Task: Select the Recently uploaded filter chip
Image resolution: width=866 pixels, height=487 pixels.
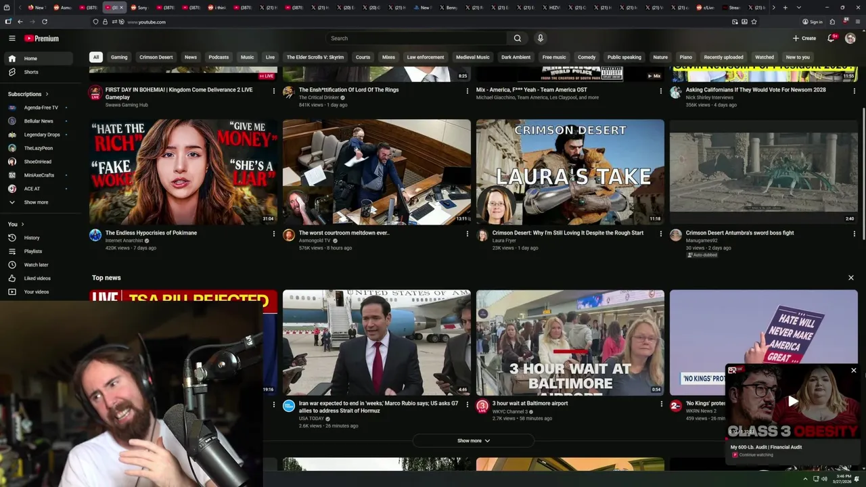Action: (x=723, y=57)
